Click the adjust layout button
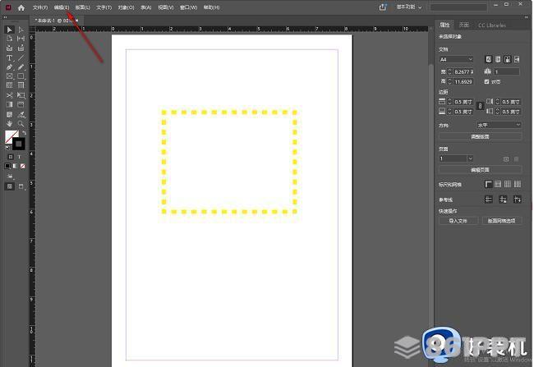This screenshot has height=367, width=534. pyautogui.click(x=481, y=136)
